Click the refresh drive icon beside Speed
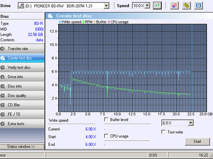Viewport: 213px width, 159px height. point(157,6)
